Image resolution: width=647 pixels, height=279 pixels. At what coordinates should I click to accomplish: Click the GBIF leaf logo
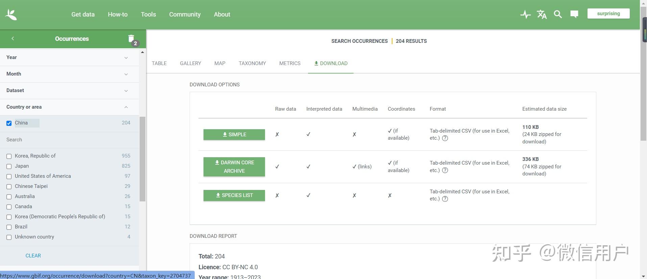tap(11, 15)
